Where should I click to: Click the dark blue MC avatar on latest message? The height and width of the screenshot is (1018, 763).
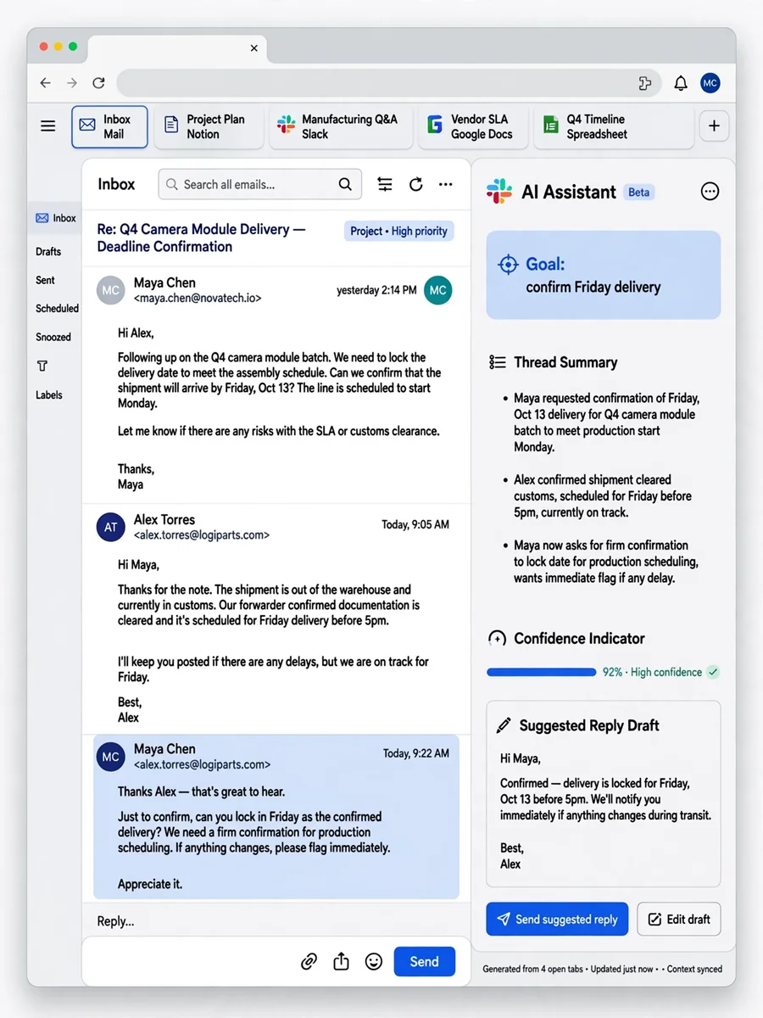point(111,757)
